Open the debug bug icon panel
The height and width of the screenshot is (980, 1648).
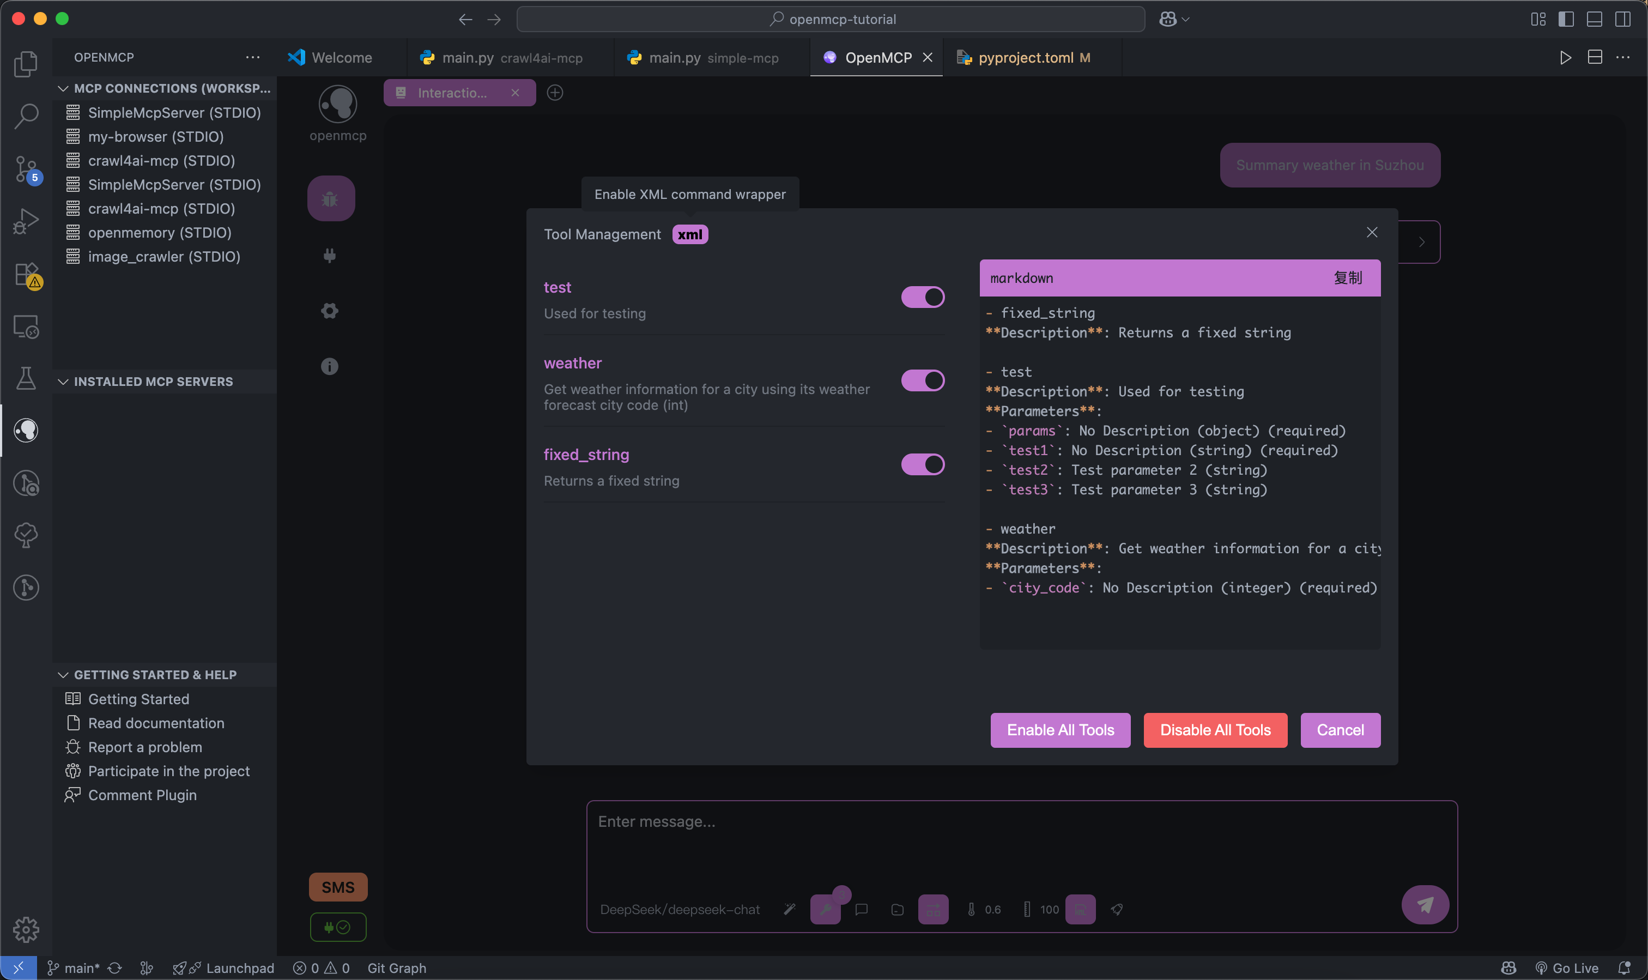pos(331,198)
